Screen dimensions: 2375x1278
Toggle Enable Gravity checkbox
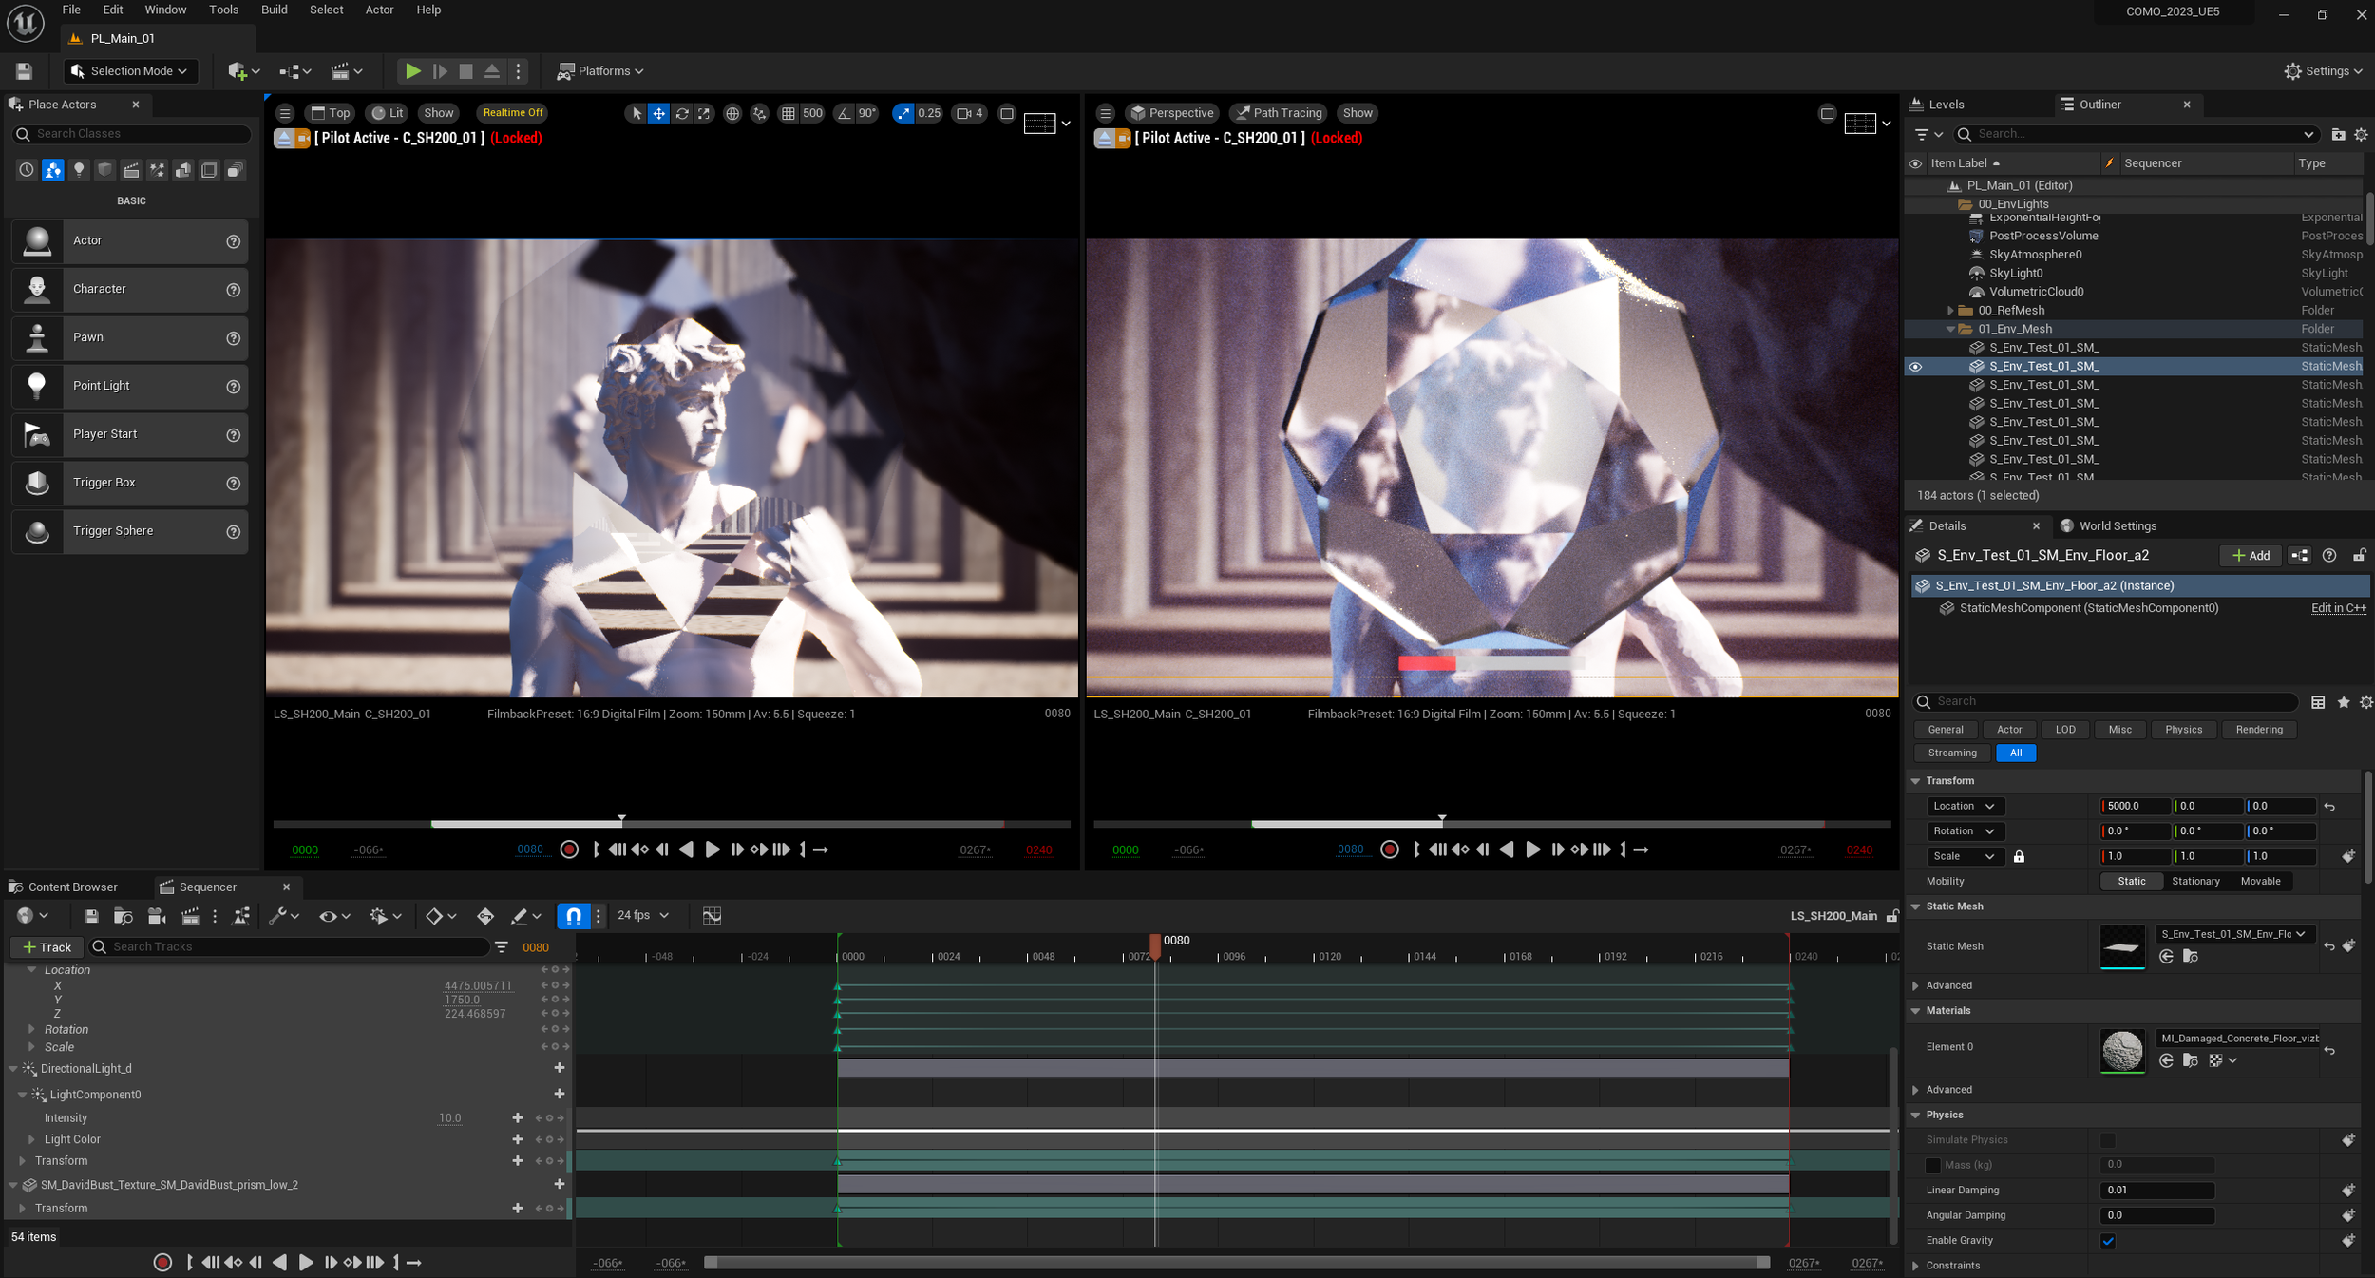coord(2108,1241)
